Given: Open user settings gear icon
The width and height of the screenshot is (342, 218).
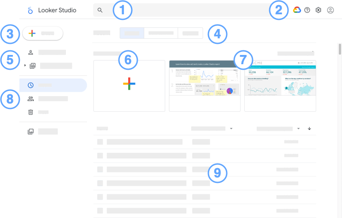Looking at the screenshot, I should point(318,10).
